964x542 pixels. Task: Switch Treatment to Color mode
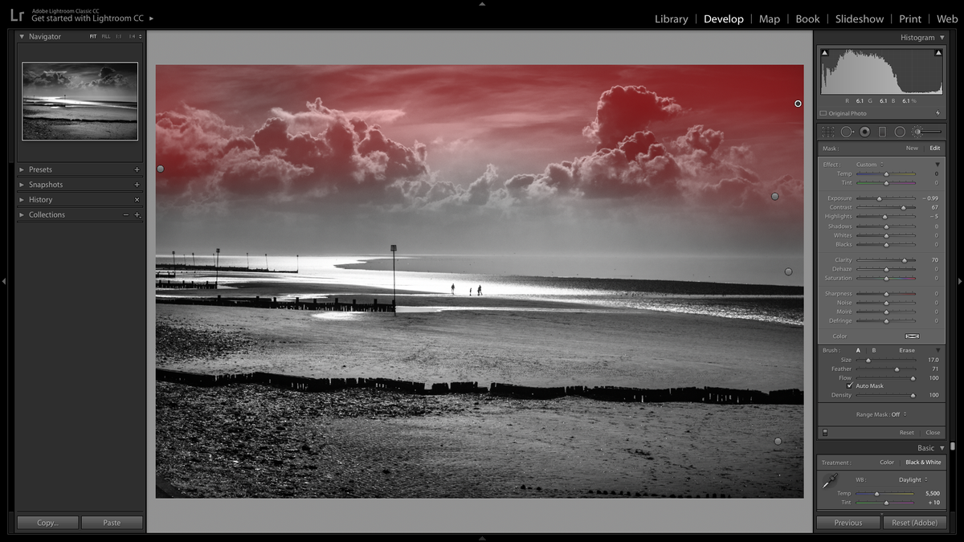(x=887, y=462)
